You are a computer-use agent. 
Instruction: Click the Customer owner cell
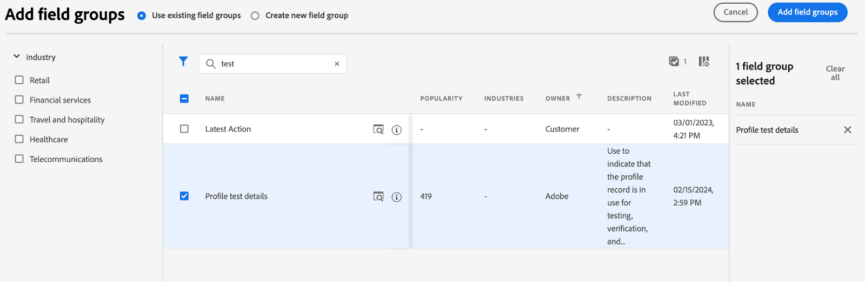pyautogui.click(x=562, y=129)
